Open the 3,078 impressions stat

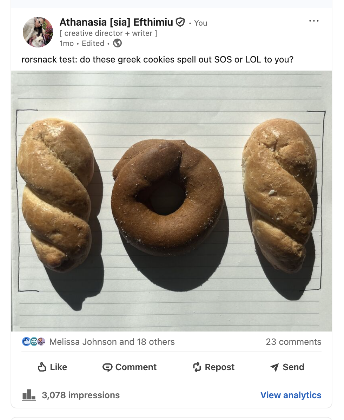tap(81, 395)
